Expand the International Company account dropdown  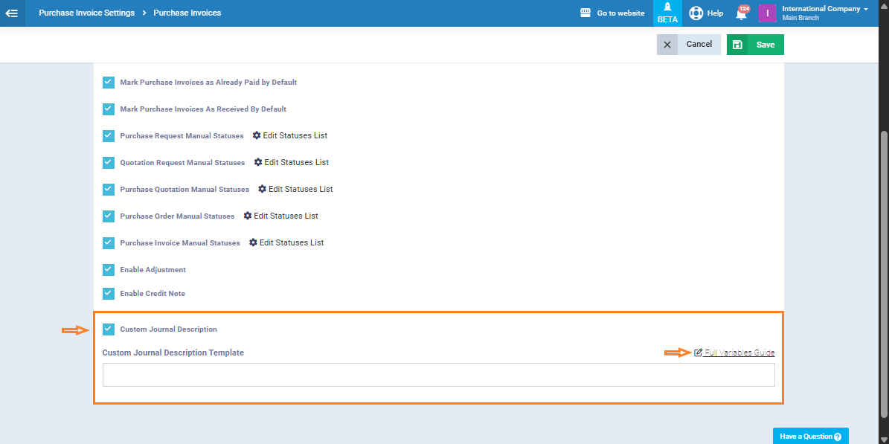(865, 9)
